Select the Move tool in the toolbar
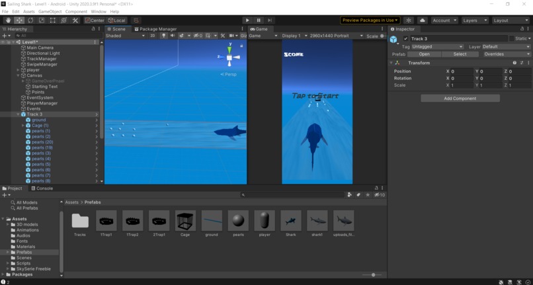533x285 pixels. click(19, 20)
